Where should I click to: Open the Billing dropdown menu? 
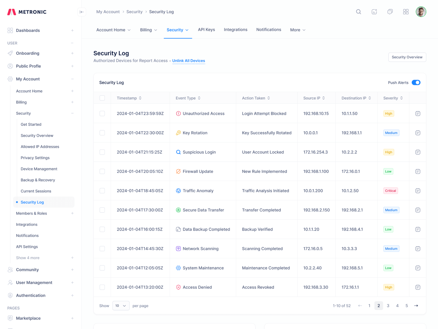coord(148,30)
